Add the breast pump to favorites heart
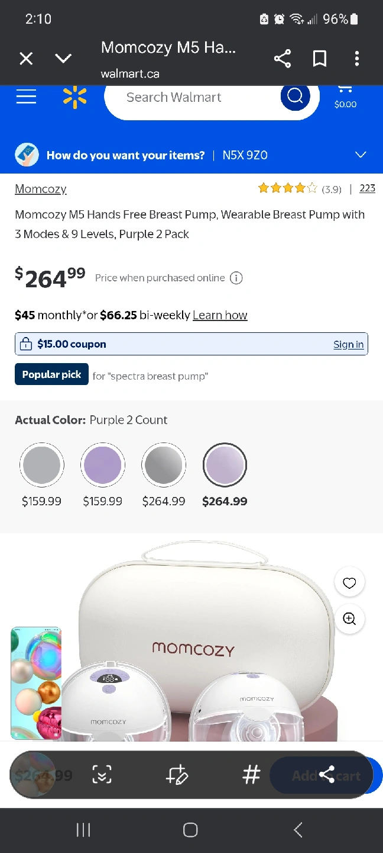The width and height of the screenshot is (383, 853). tap(349, 583)
